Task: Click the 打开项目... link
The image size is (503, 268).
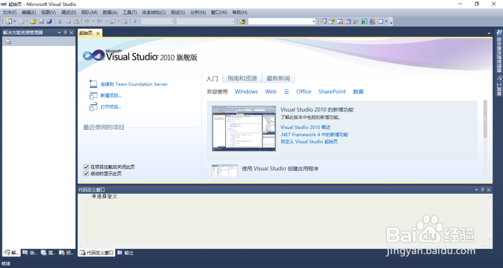Action: click(x=111, y=107)
